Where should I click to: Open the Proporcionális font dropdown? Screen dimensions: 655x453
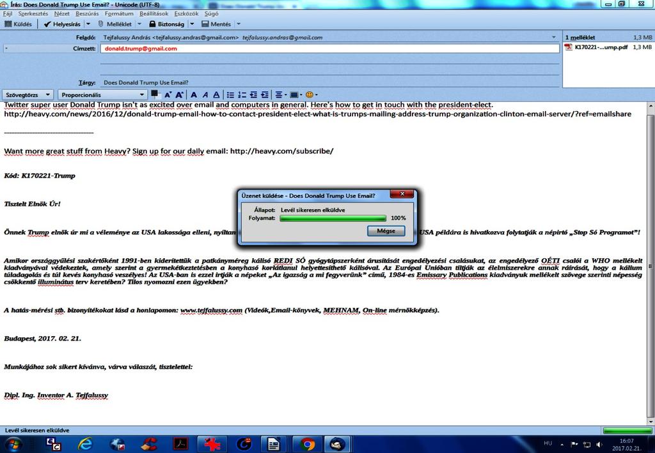click(102, 95)
